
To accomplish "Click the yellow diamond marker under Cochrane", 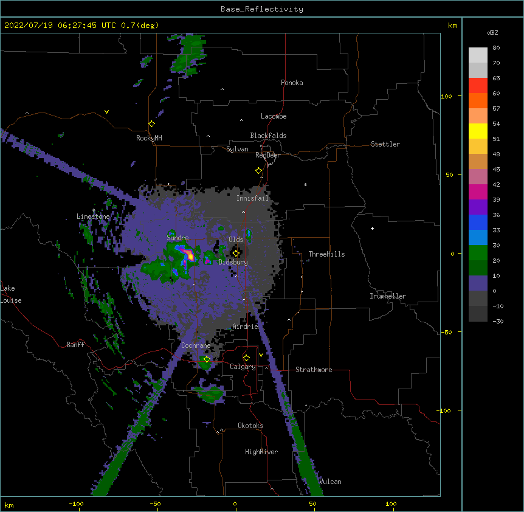I will click(x=207, y=359).
